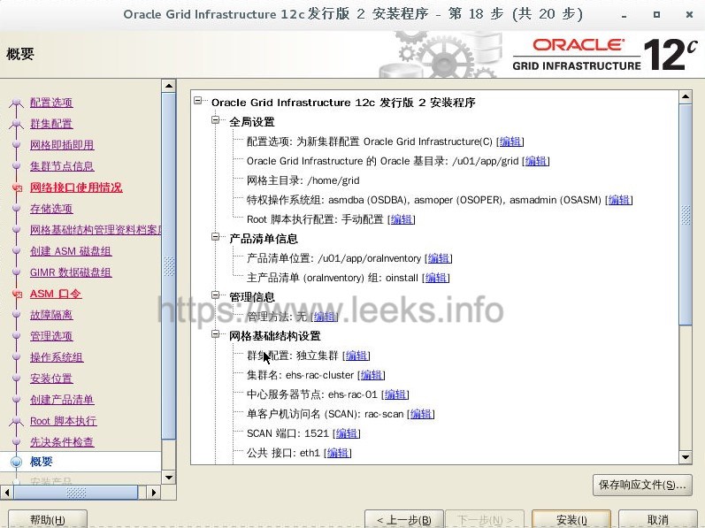Collapse the Oracle Grid Infrastructure root tree node
Viewport: 705px width, 528px height.
click(x=198, y=101)
